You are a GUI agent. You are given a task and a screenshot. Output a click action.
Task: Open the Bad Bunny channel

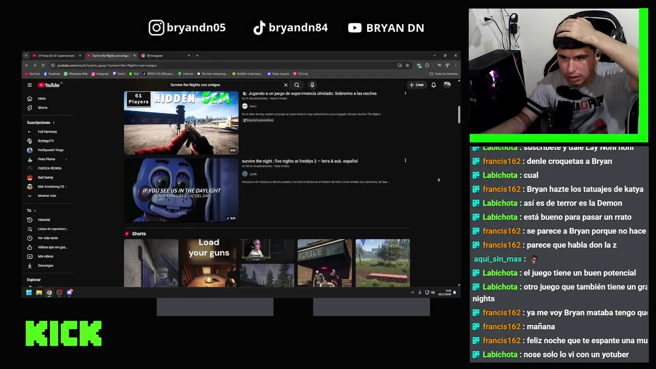(41, 177)
